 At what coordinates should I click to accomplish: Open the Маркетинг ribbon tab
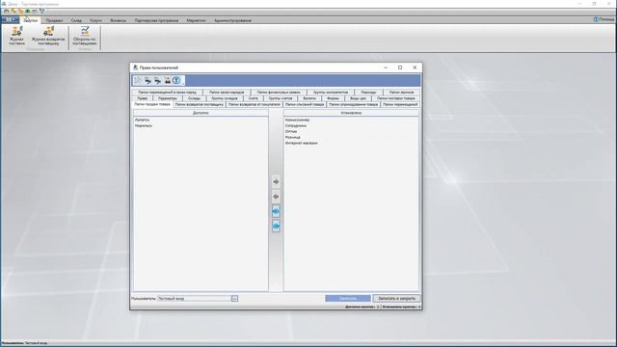(x=196, y=20)
